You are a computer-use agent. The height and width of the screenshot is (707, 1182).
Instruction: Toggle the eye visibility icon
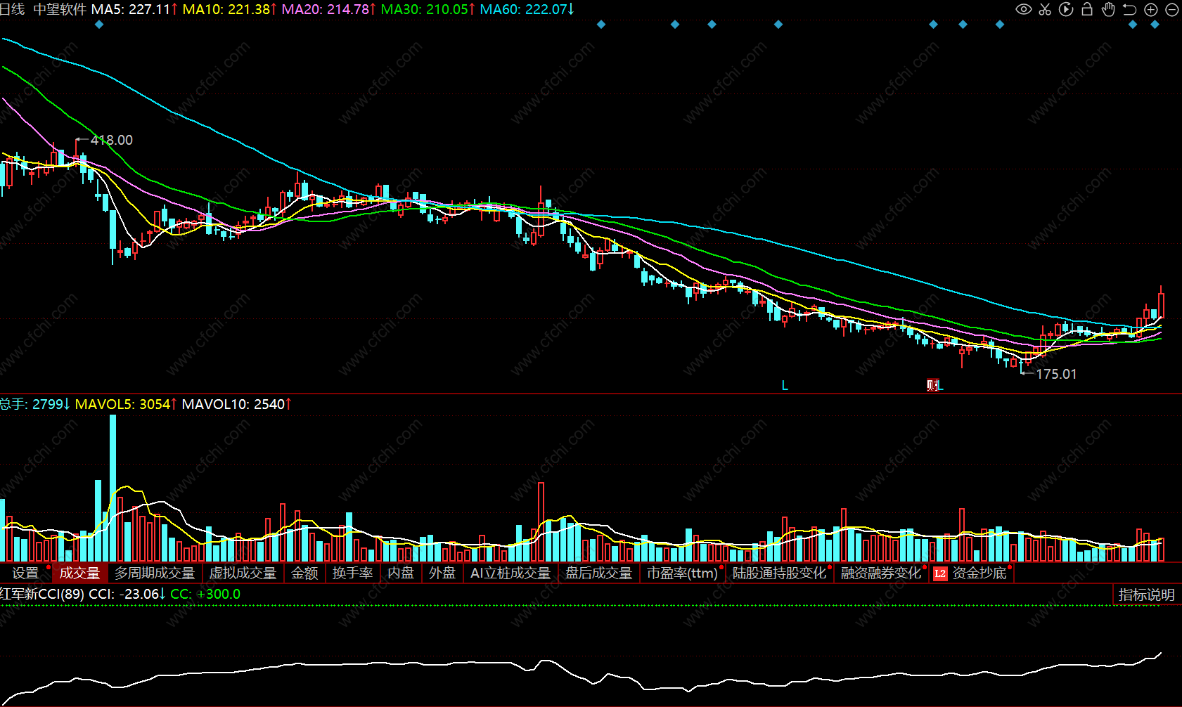coord(1024,9)
